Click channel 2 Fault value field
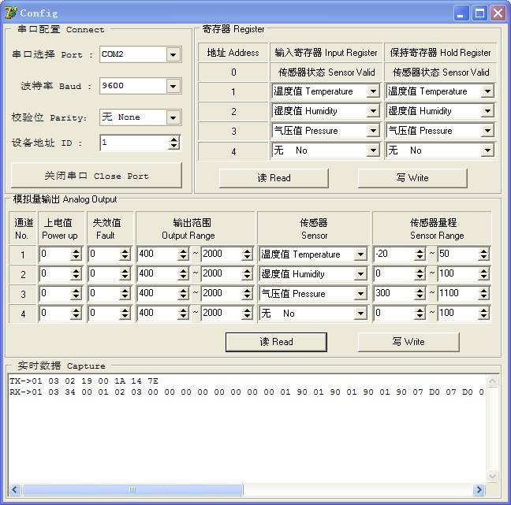Image resolution: width=511 pixels, height=505 pixels. point(103,274)
